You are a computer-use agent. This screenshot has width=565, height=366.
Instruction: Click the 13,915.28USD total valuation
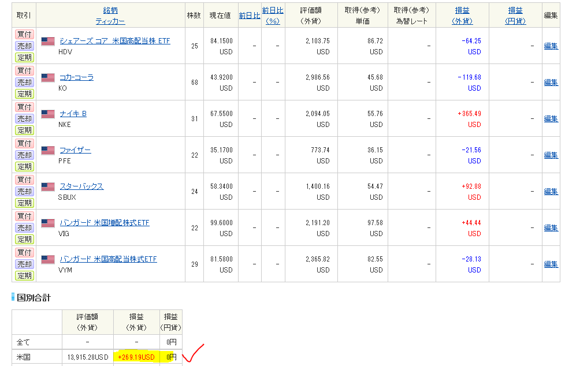(88, 357)
